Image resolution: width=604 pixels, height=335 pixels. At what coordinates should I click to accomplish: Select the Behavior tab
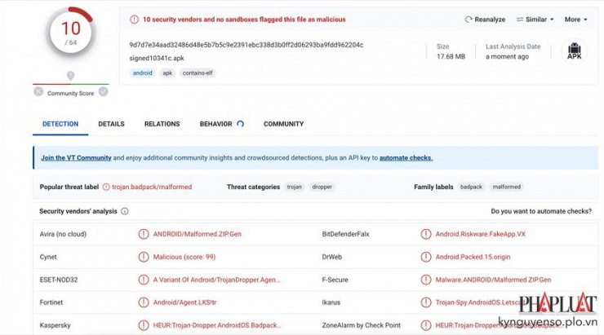tap(216, 124)
